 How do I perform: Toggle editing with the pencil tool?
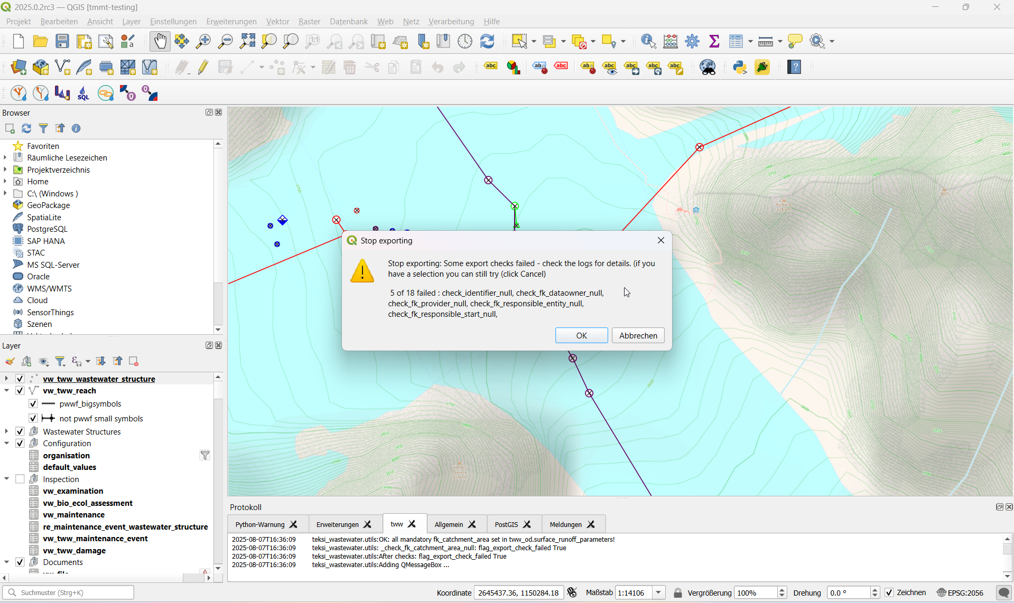point(203,67)
